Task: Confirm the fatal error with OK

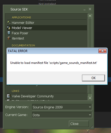Action: pyautogui.click(x=94, y=78)
